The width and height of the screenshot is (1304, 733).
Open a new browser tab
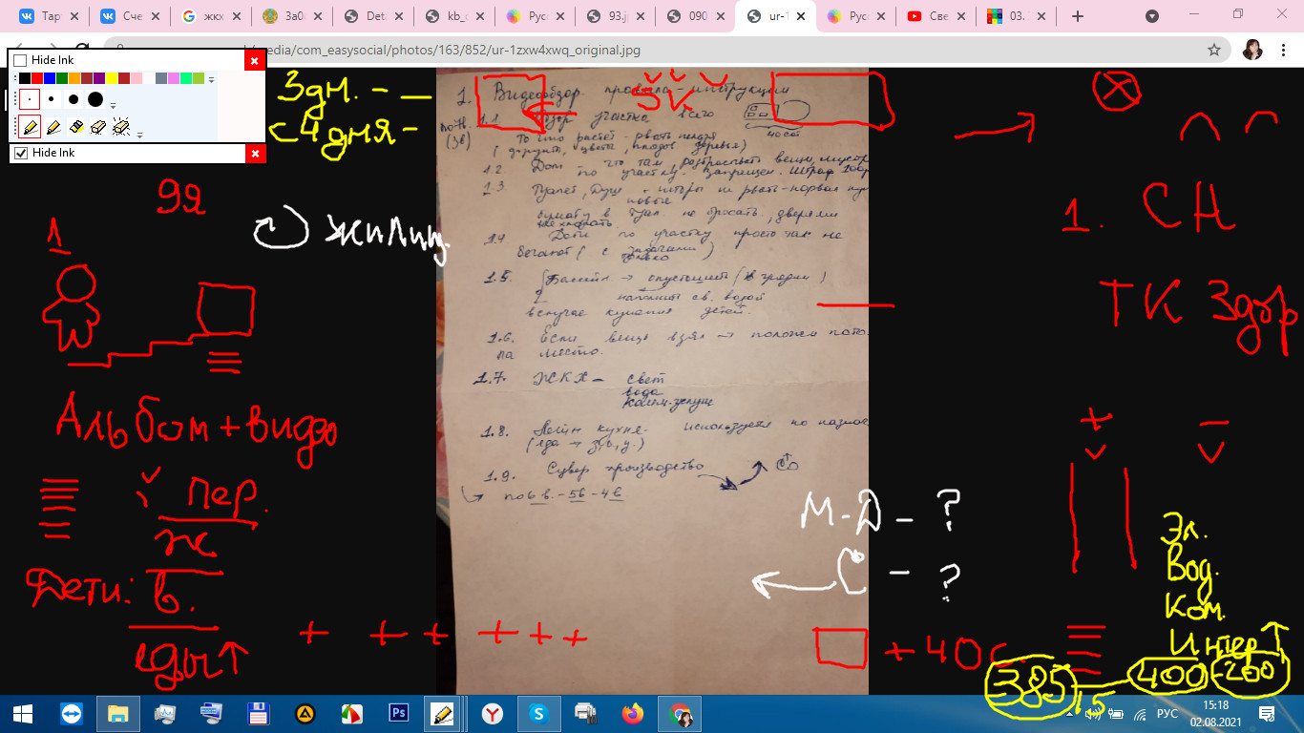1078,16
